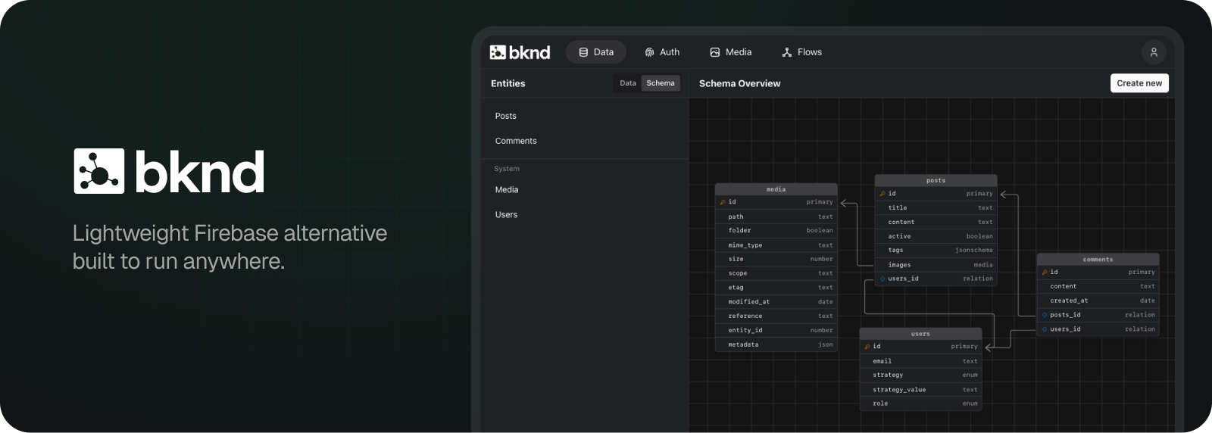Click the database icon in Data tab
Screen dimensions: 1212x433
(x=583, y=52)
